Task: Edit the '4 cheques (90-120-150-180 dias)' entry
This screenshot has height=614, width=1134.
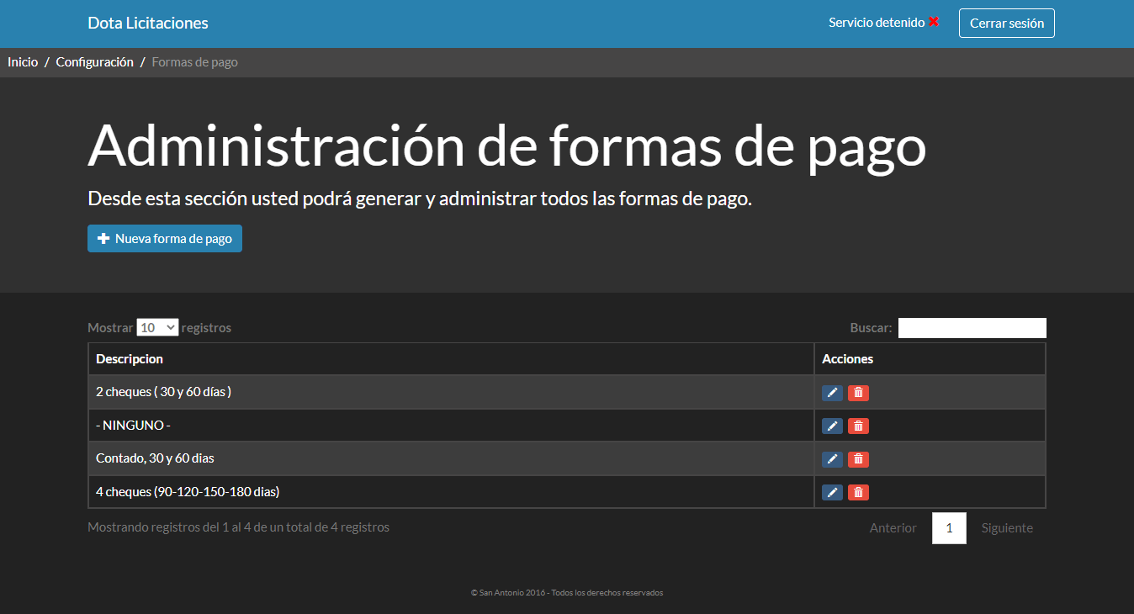Action: (x=832, y=493)
